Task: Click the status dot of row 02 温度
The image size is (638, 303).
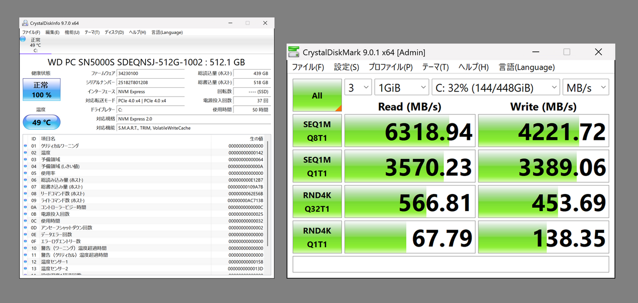Action: 25,153
